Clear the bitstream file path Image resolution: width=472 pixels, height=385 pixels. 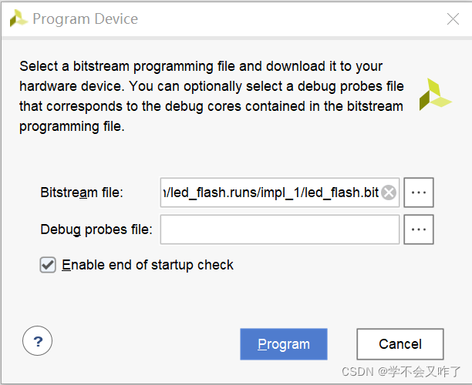pyautogui.click(x=389, y=192)
